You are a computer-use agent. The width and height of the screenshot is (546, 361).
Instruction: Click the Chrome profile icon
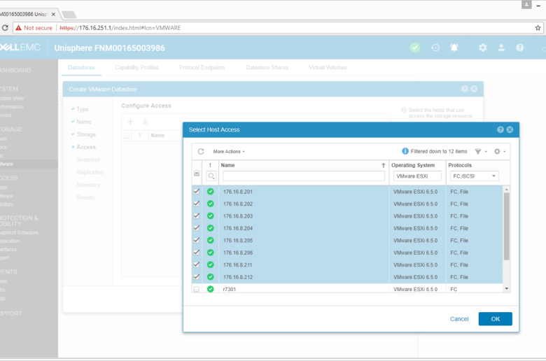526,4
